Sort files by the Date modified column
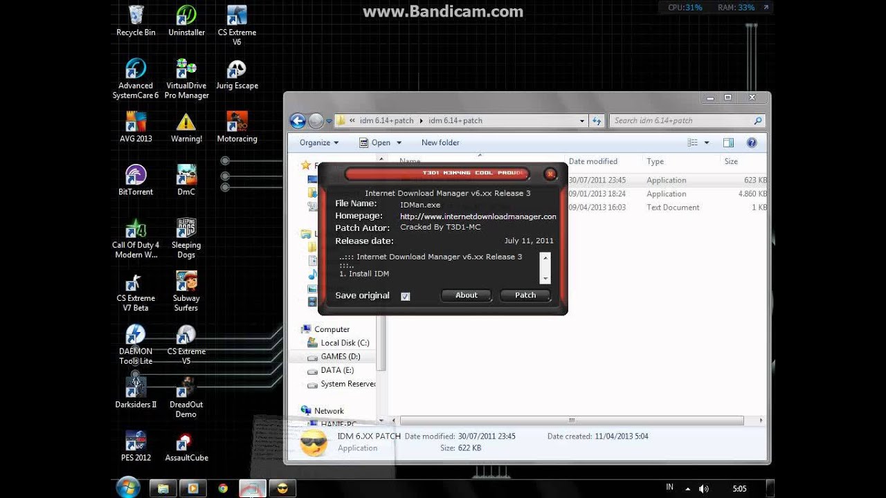This screenshot has height=498, width=886. pyautogui.click(x=593, y=161)
